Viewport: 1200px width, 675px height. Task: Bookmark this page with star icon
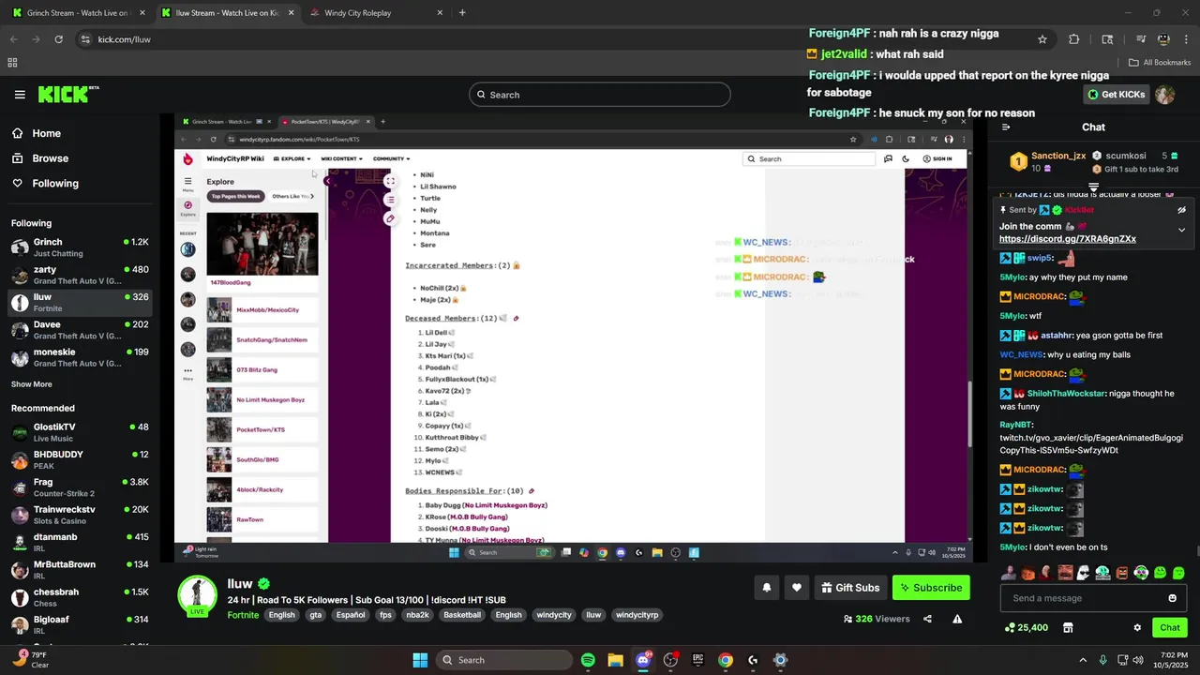[1042, 39]
